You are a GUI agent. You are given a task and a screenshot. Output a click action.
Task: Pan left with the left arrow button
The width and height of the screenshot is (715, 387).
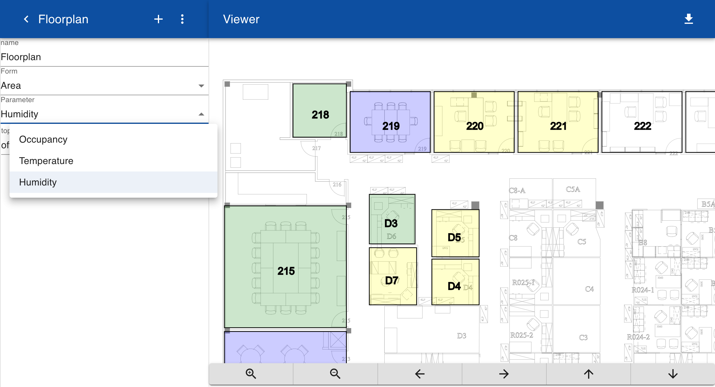pyautogui.click(x=420, y=374)
